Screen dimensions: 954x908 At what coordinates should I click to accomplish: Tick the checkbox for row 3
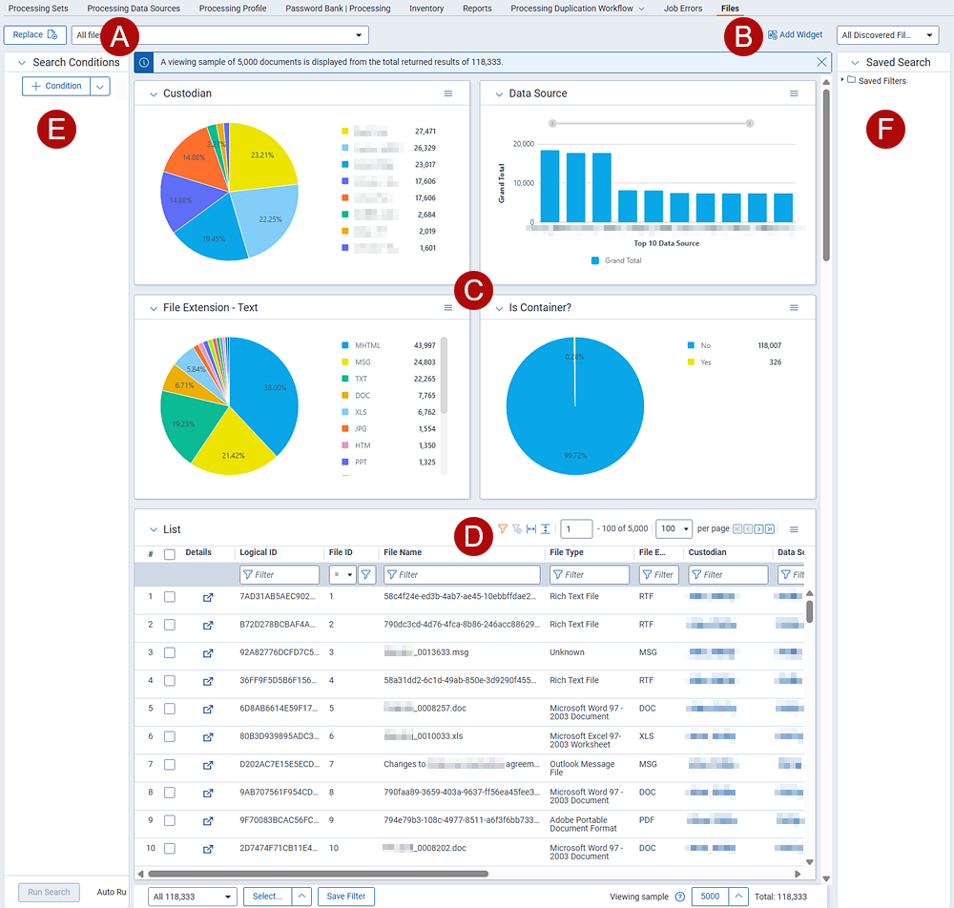170,652
